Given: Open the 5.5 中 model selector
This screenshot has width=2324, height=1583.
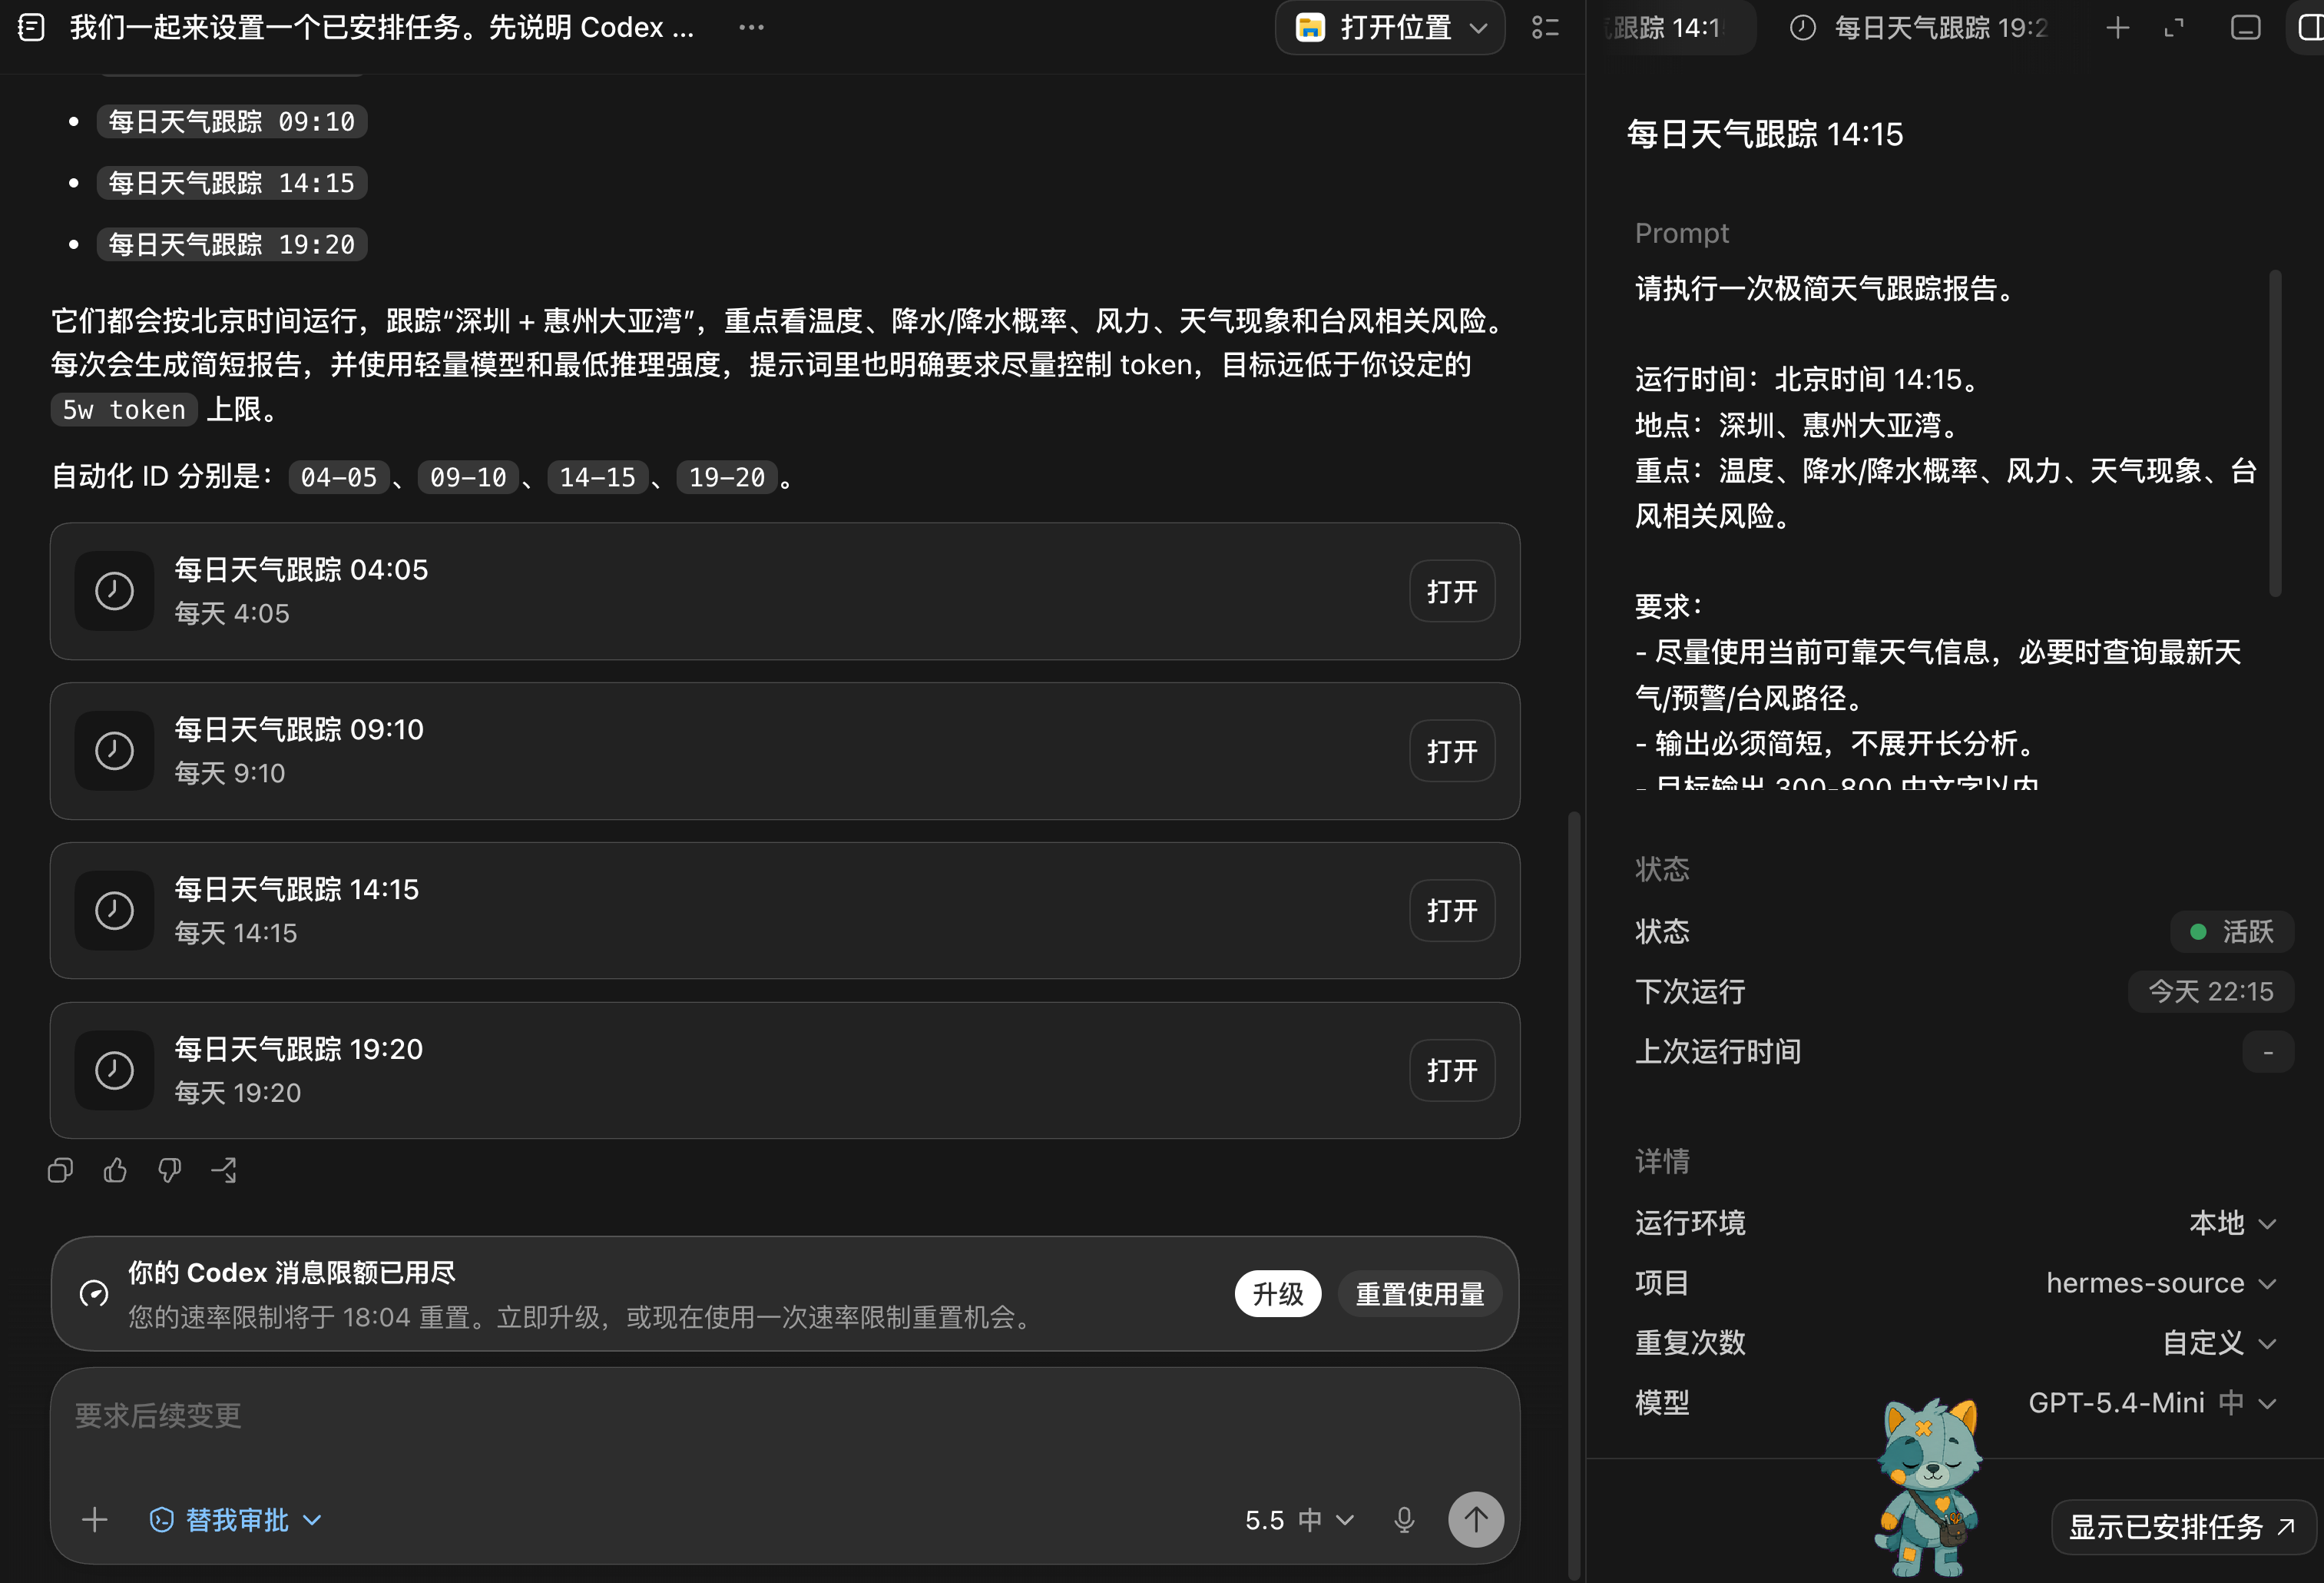Looking at the screenshot, I should [1300, 1520].
